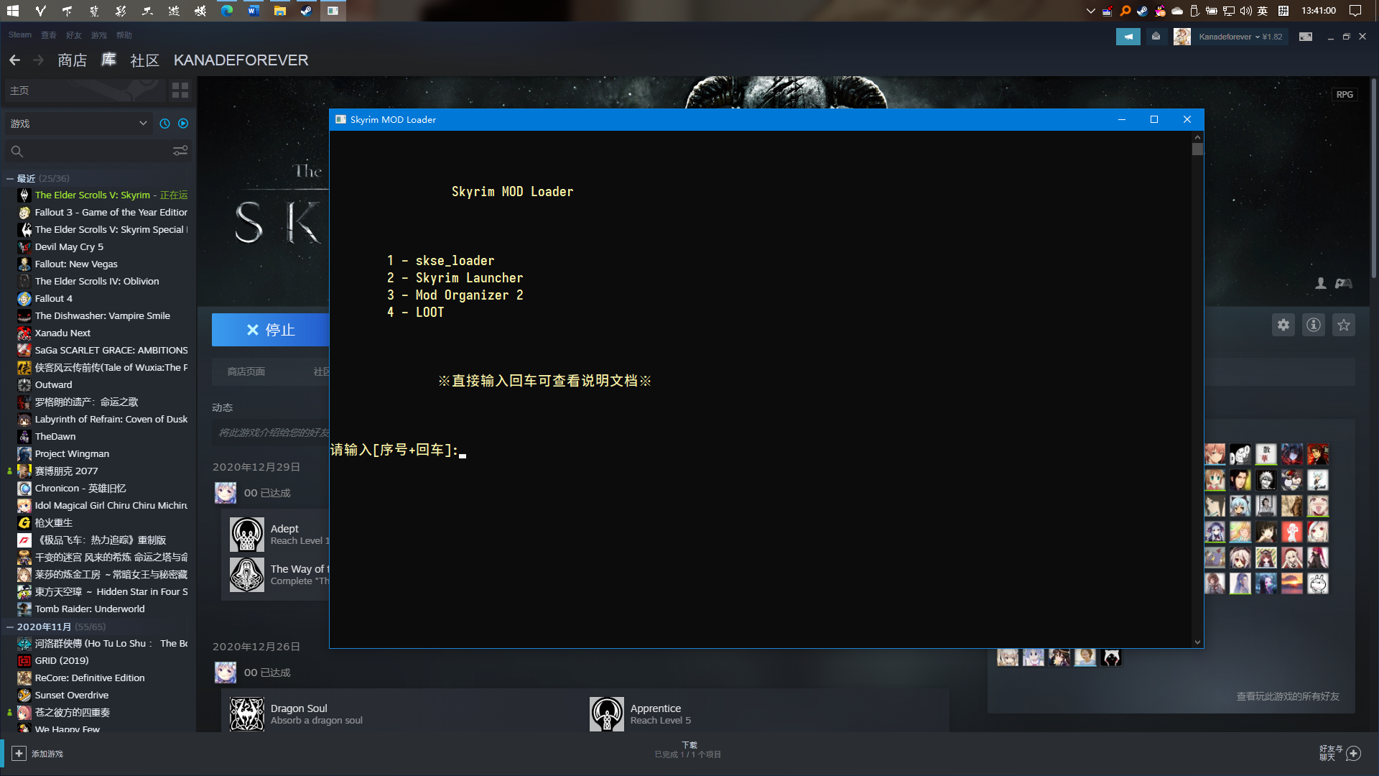The height and width of the screenshot is (776, 1379).
Task: Open the 商店 store tab
Action: tap(72, 60)
